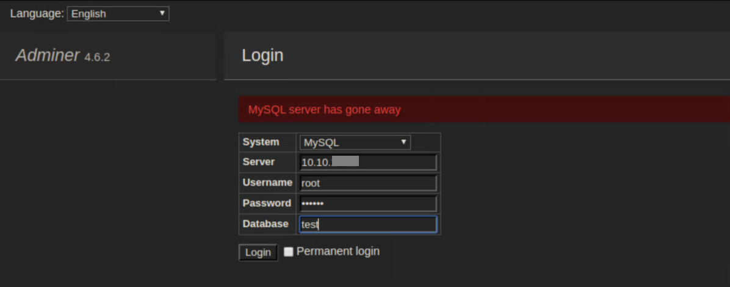Click the Login page heading

pos(262,56)
